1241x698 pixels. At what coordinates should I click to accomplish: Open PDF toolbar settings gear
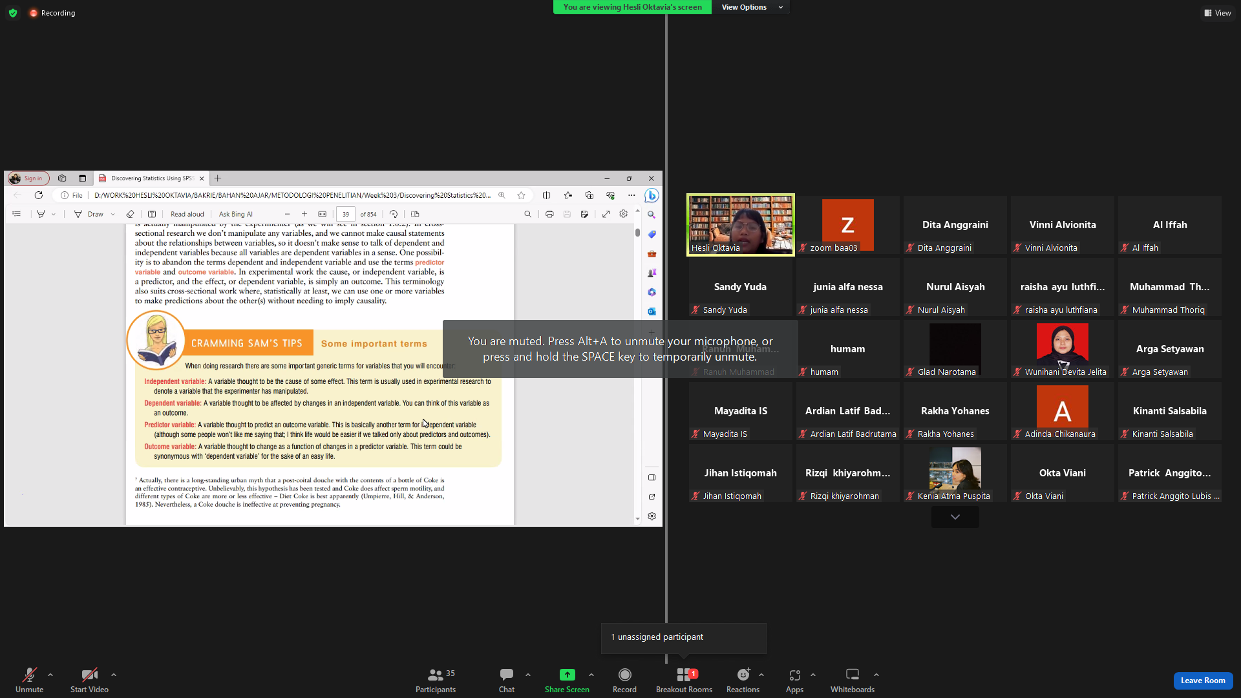(x=624, y=214)
